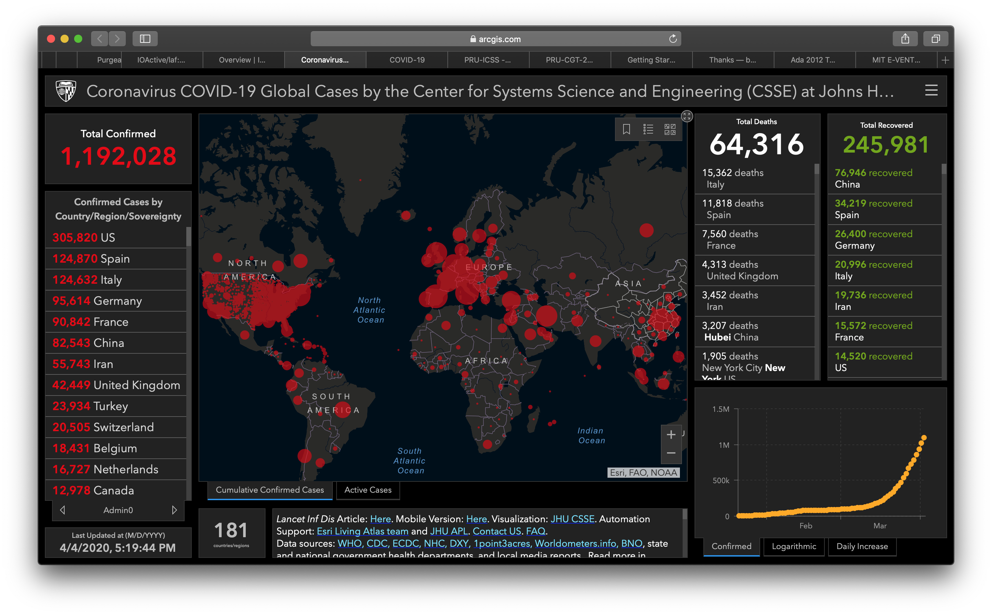Show the Daily Increase chart tab
This screenshot has width=992, height=615.
pos(862,546)
